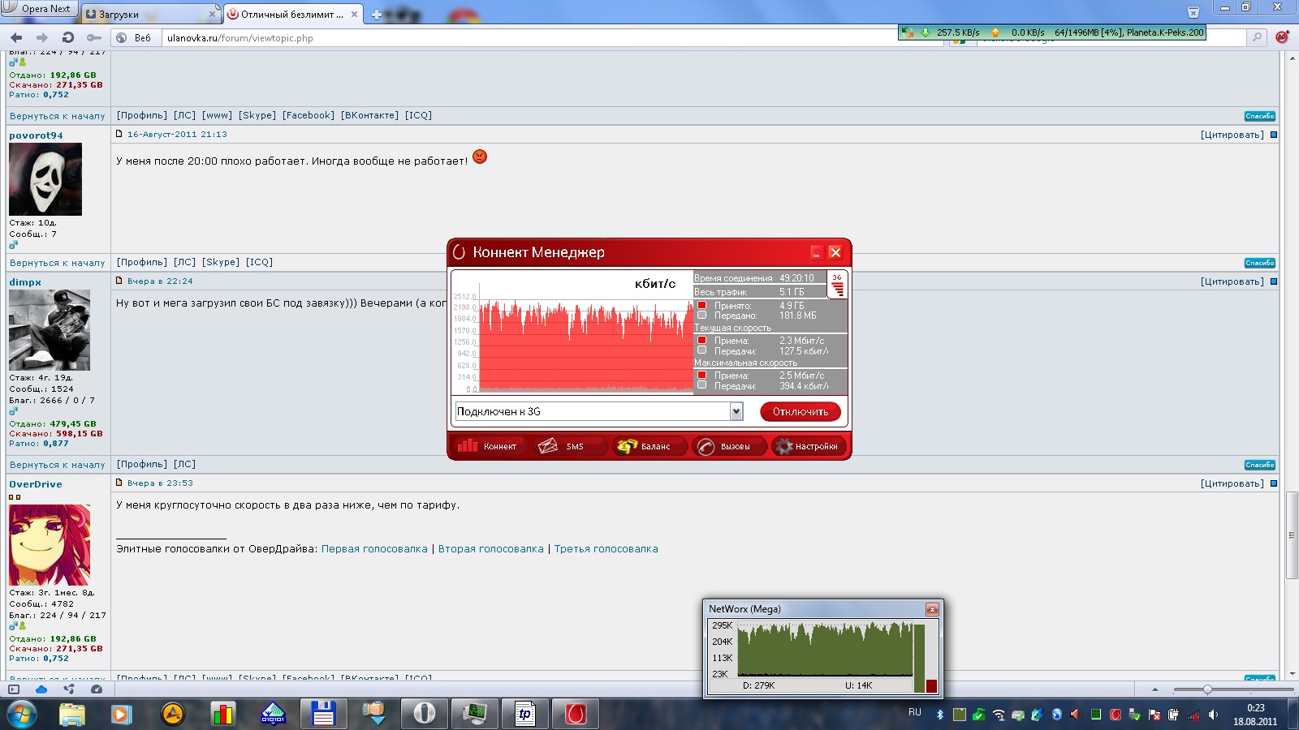1299x730 pixels.
Task: Click the reload page icon in Opera
Action: tap(68, 37)
